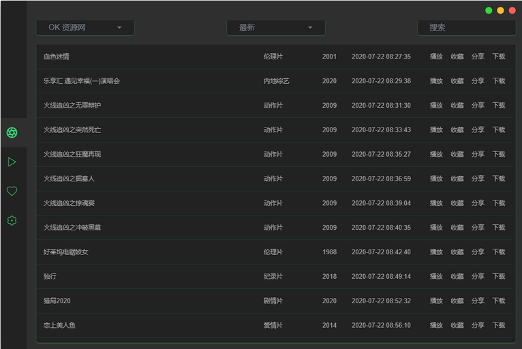522x349 pixels.
Task: Click 分享 for 火线追凶之无罪辩护
Action: pos(478,105)
